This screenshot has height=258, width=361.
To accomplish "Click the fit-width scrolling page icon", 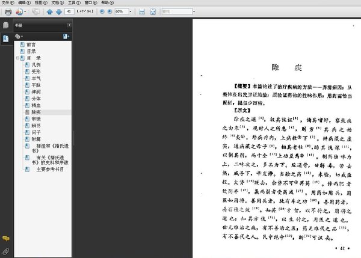I will click(141, 11).
